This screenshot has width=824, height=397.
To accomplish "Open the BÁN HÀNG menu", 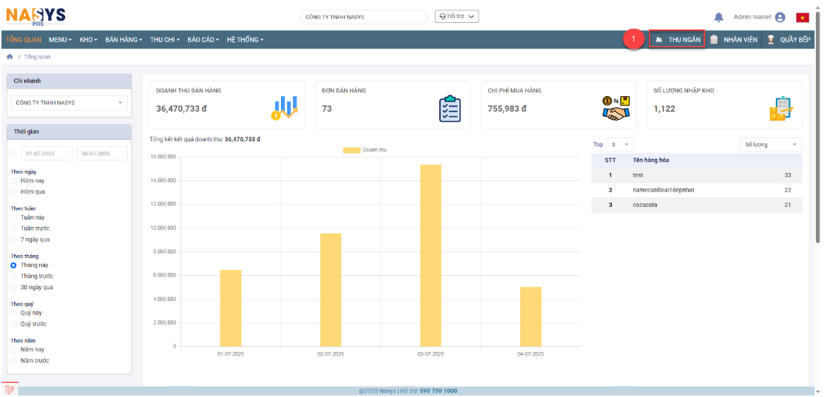I will coord(124,39).
